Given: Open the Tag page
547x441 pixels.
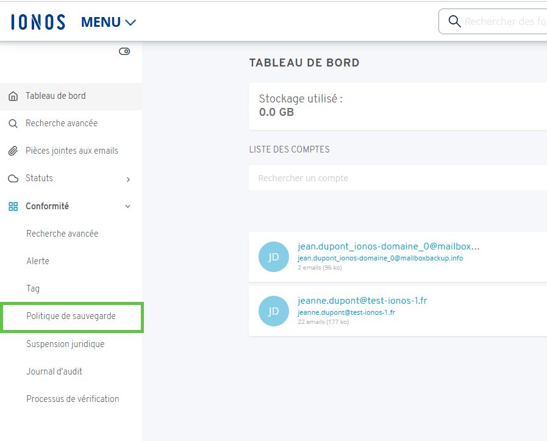Looking at the screenshot, I should (x=33, y=289).
